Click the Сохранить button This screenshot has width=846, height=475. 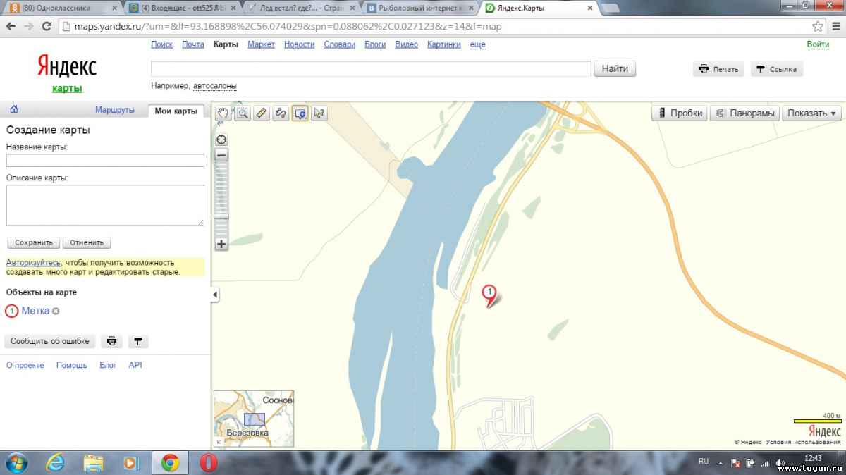34,242
